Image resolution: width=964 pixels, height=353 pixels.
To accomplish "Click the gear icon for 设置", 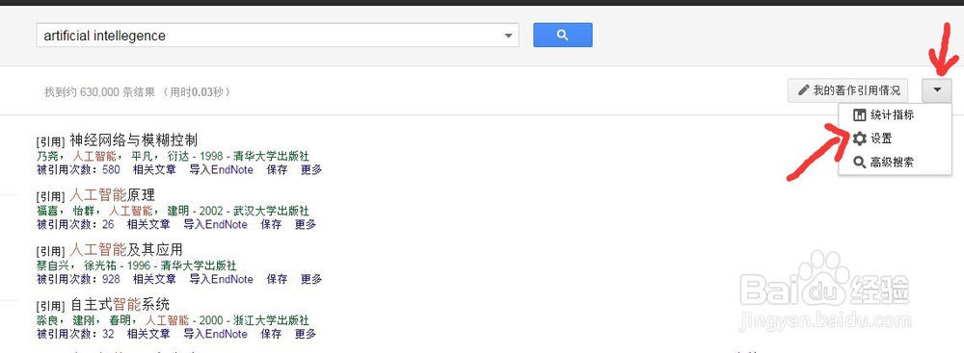I will [860, 139].
